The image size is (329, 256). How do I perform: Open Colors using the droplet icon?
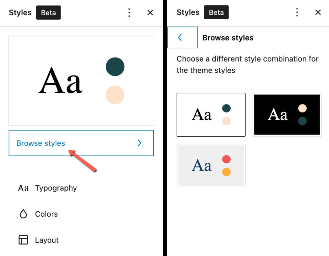23,214
